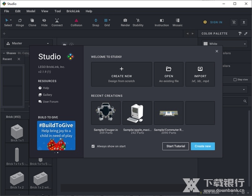Screen dimensions: 252x196
Task: Close the Recent parts panel
Action: (x=19, y=59)
